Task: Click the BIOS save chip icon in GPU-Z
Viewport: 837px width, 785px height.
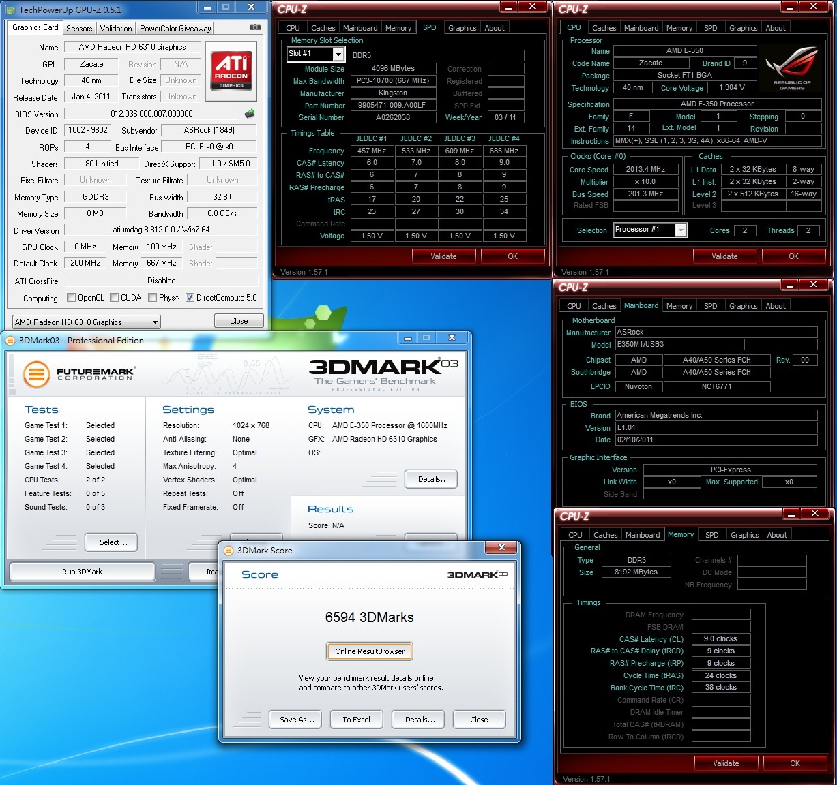Action: coord(250,114)
